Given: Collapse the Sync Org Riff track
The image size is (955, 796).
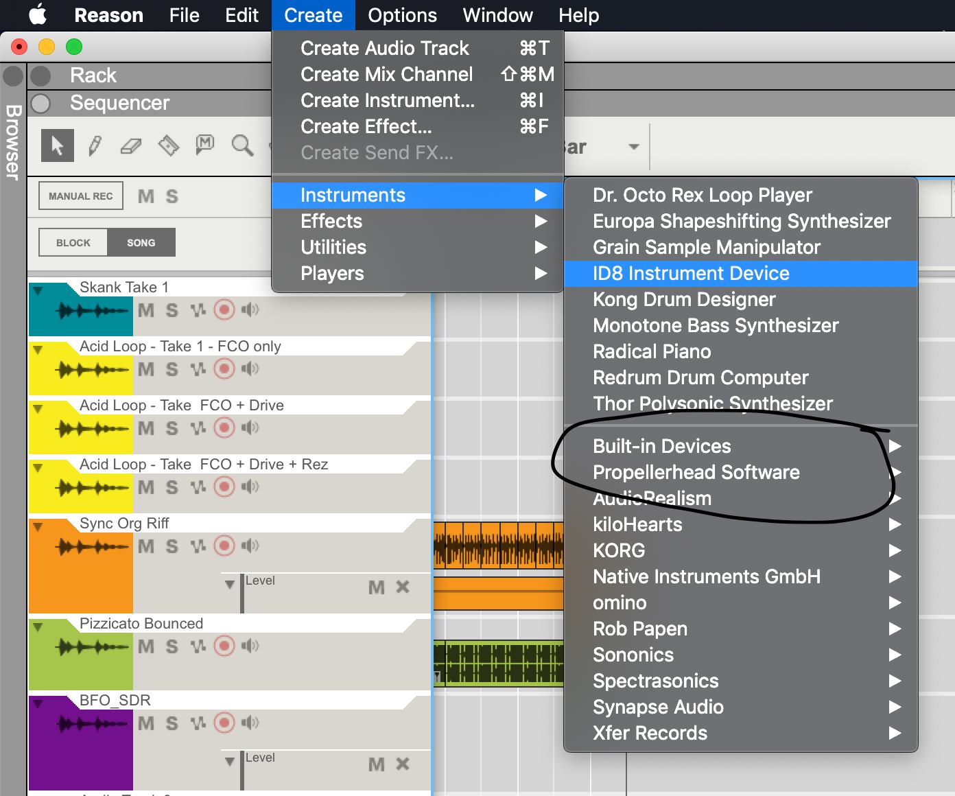Looking at the screenshot, I should coord(38,526).
